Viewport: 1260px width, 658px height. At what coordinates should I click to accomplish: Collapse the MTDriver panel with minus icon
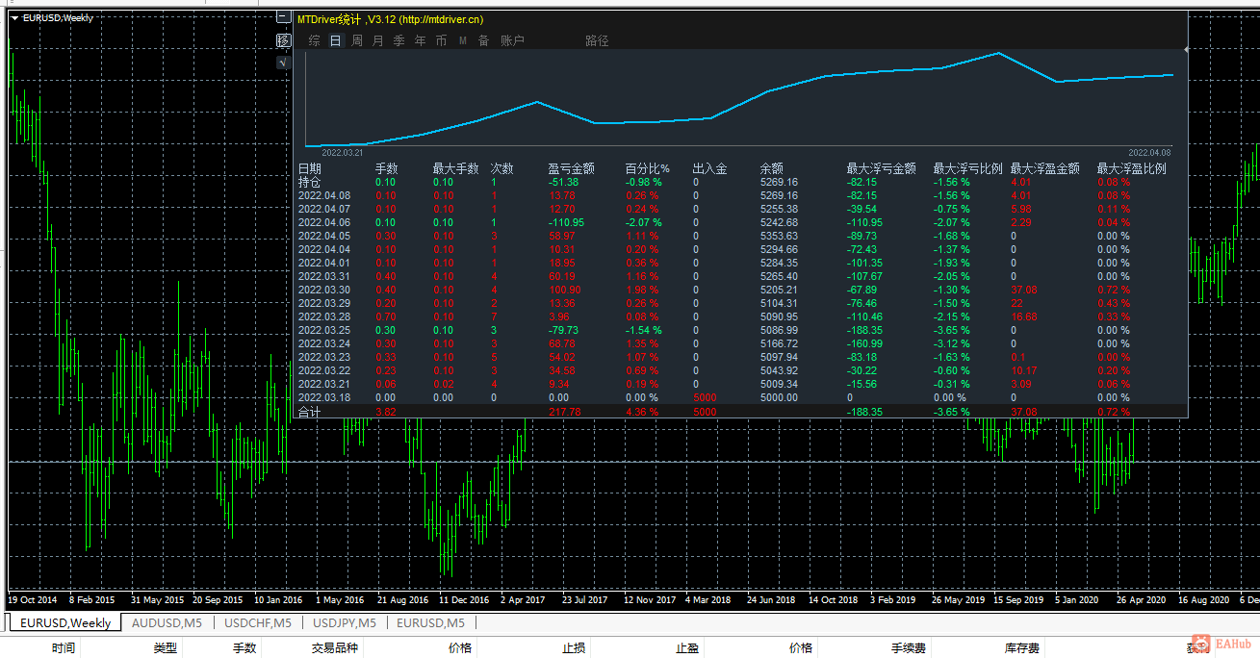[x=283, y=17]
